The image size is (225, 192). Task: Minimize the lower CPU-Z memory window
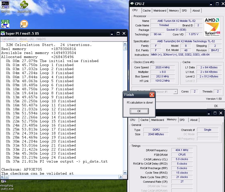point(209,113)
